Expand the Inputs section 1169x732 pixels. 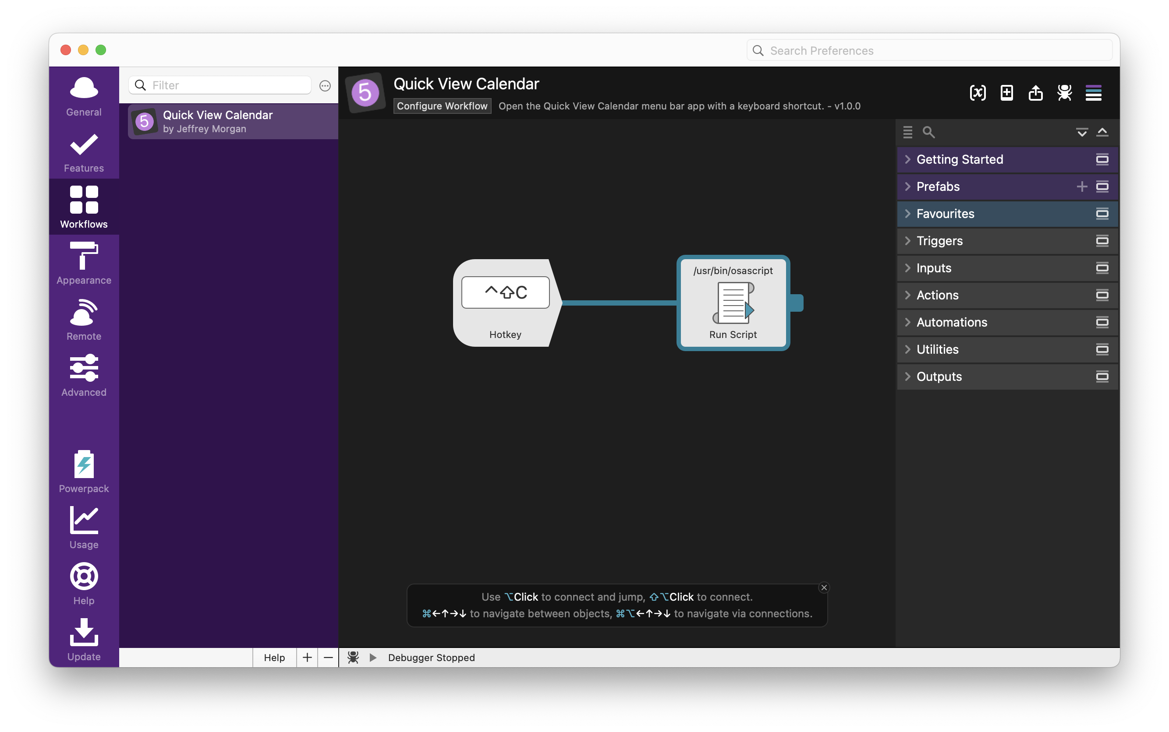(x=907, y=268)
